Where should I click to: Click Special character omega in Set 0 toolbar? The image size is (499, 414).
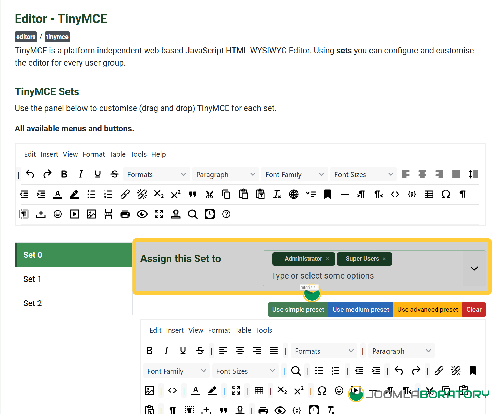pyautogui.click(x=322, y=391)
